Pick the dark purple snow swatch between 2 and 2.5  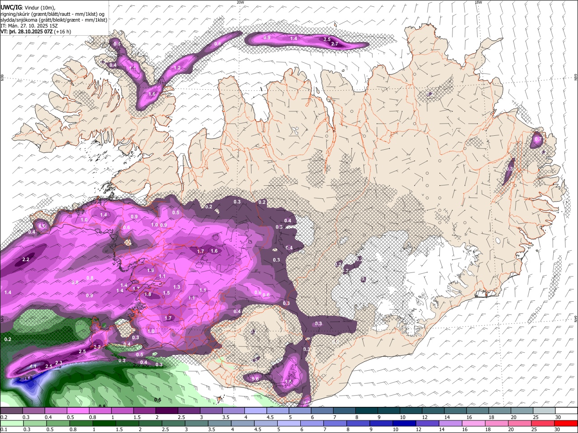coord(167,410)
